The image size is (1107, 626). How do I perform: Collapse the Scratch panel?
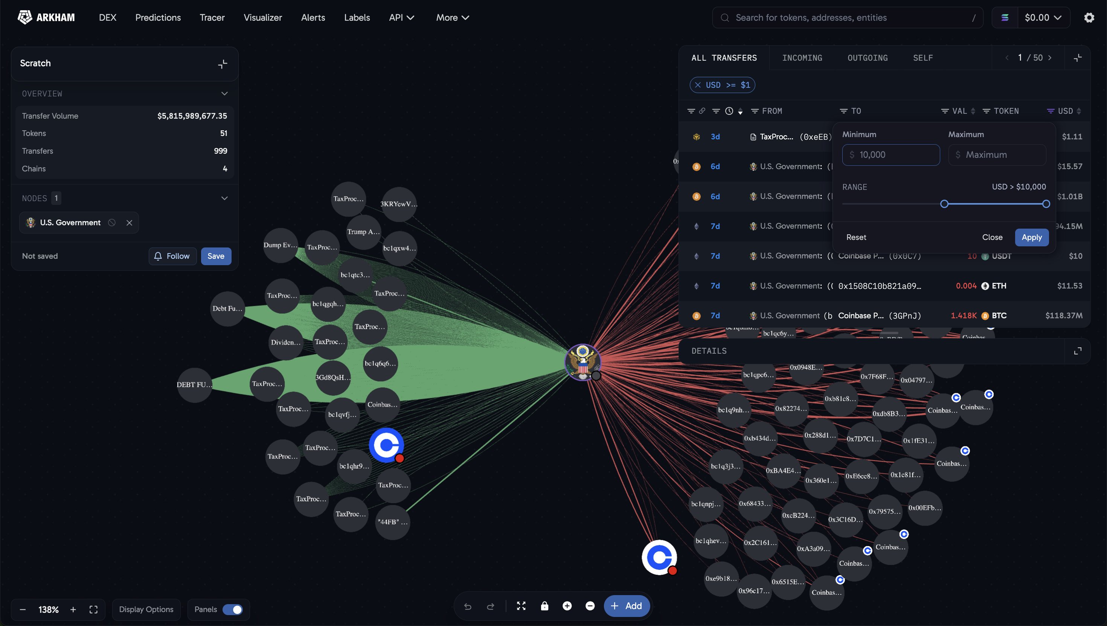pyautogui.click(x=222, y=64)
